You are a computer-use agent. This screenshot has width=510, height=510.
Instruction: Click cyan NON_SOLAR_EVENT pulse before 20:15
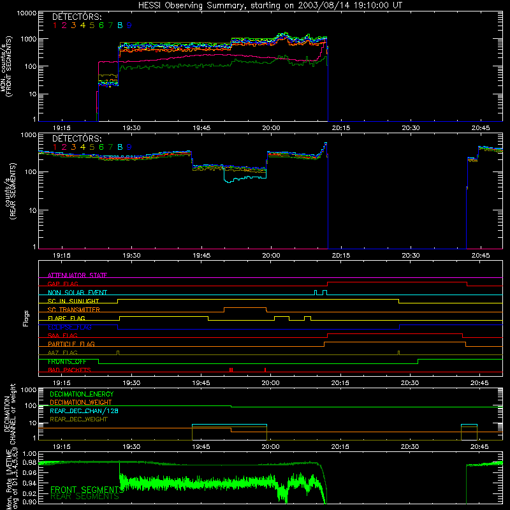click(x=324, y=293)
